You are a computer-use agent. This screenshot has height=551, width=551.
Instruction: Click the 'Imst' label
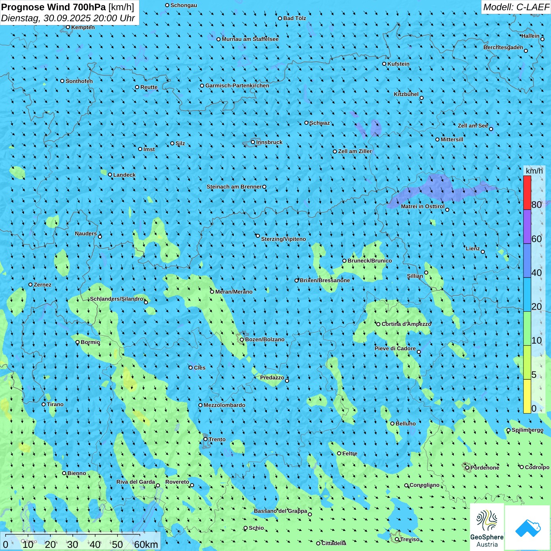point(149,149)
